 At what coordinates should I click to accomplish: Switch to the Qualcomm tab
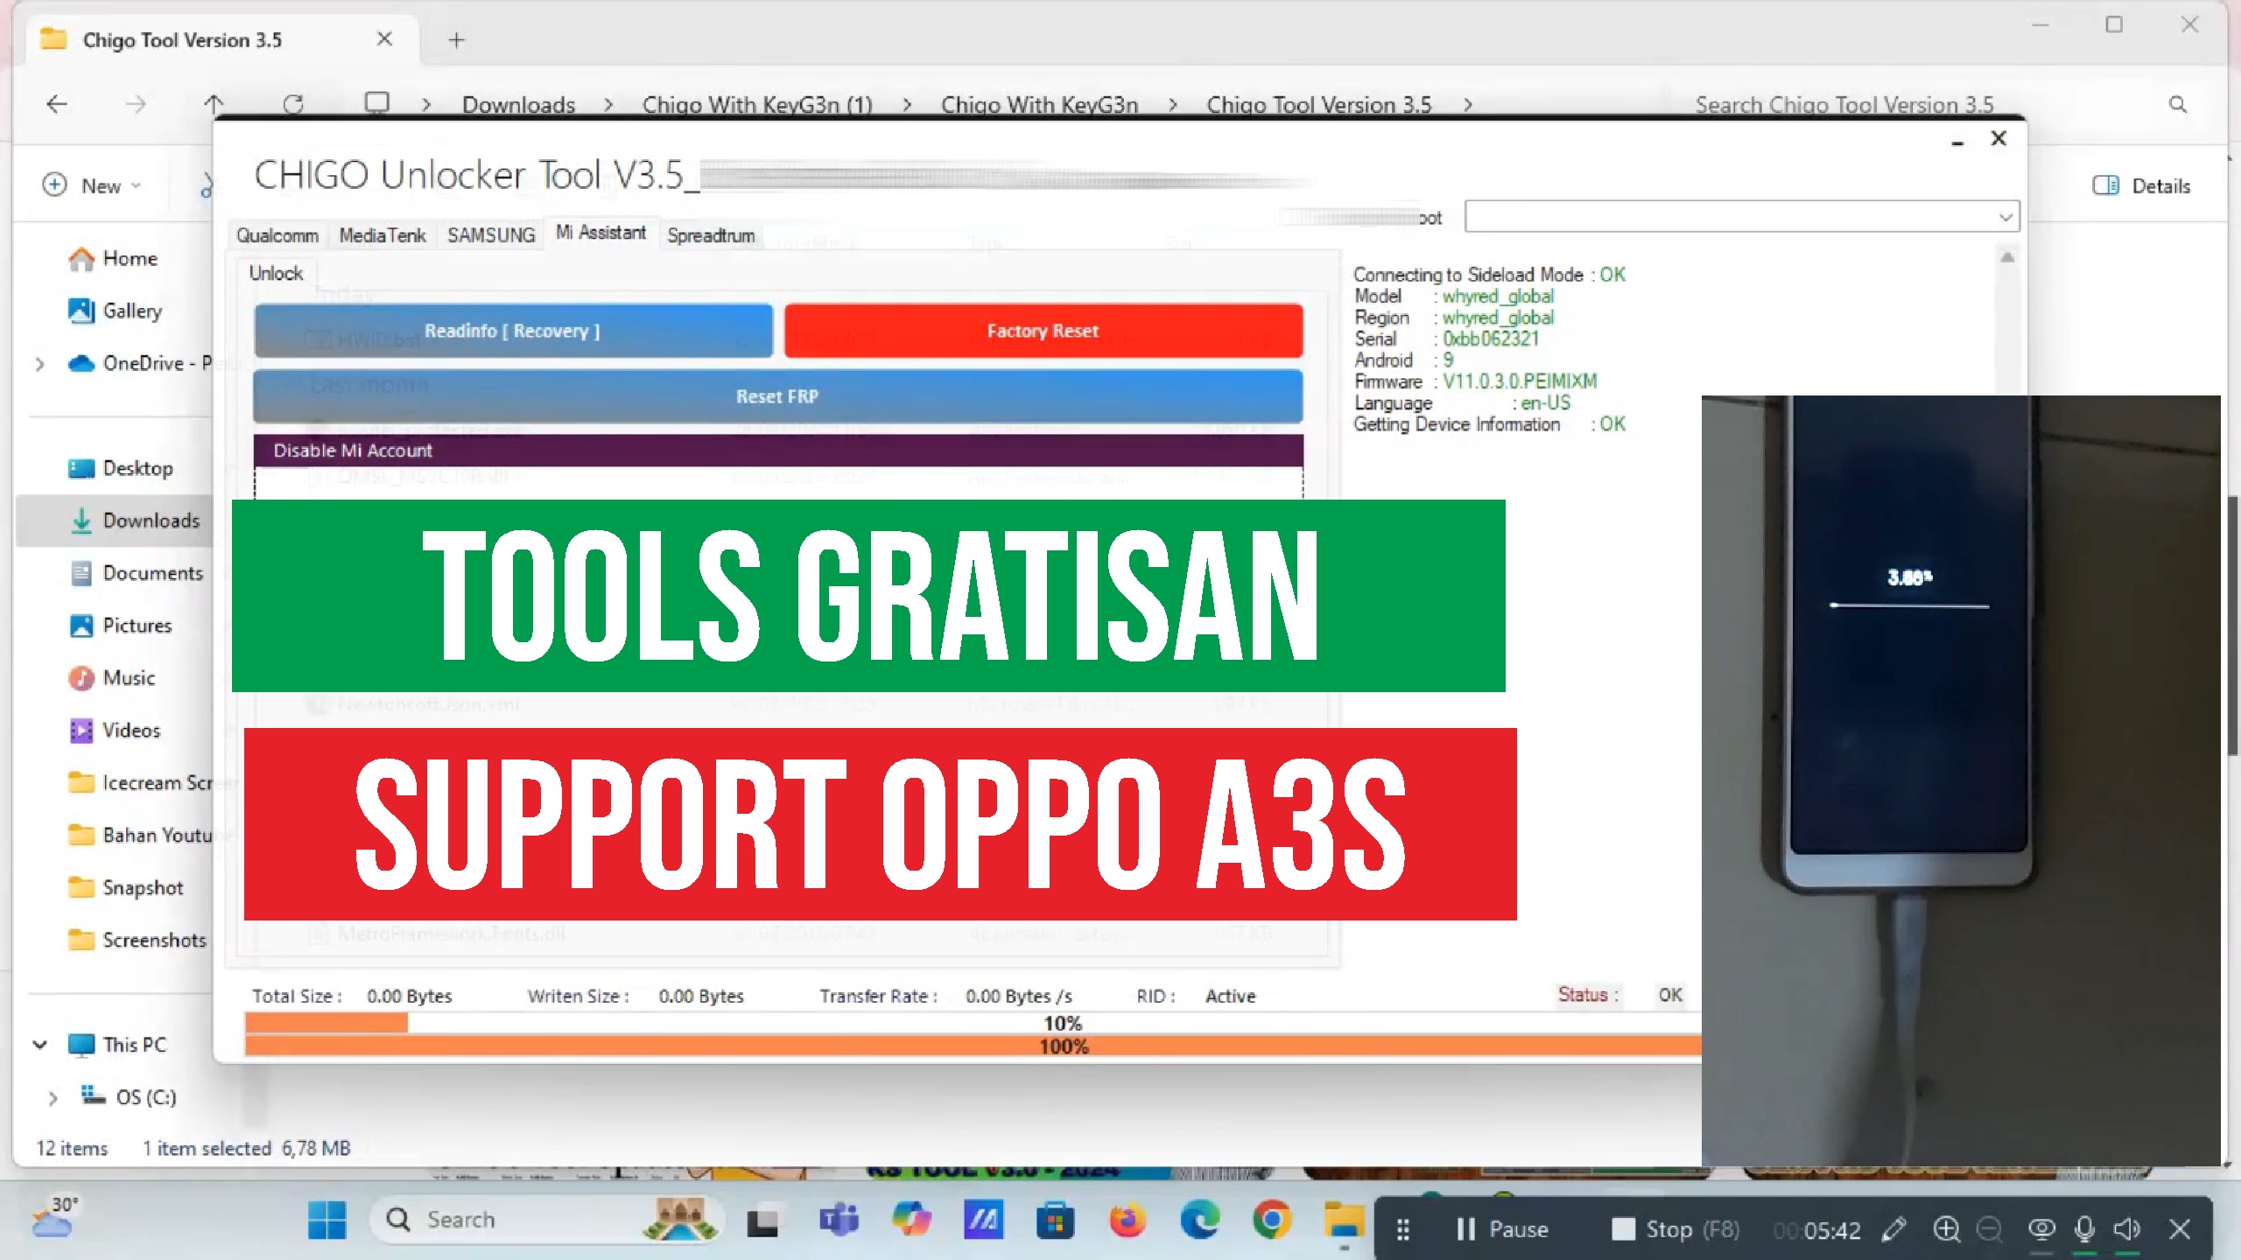(277, 235)
